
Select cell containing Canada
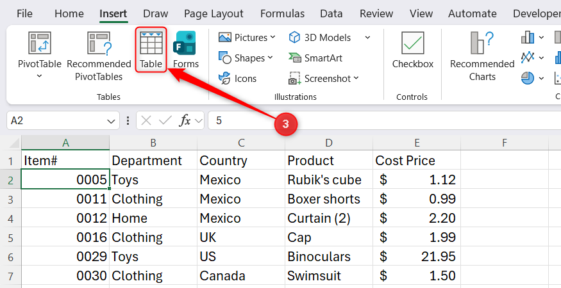(x=241, y=276)
